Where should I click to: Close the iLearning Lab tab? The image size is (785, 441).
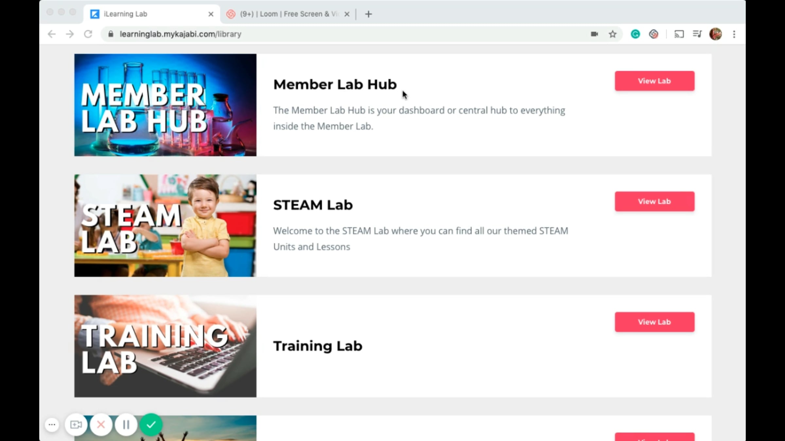211,14
